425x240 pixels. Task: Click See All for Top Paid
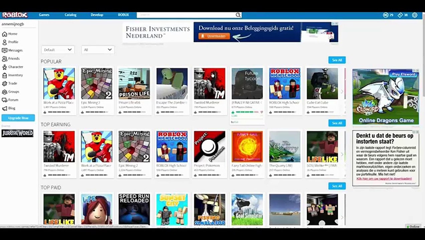click(x=337, y=186)
